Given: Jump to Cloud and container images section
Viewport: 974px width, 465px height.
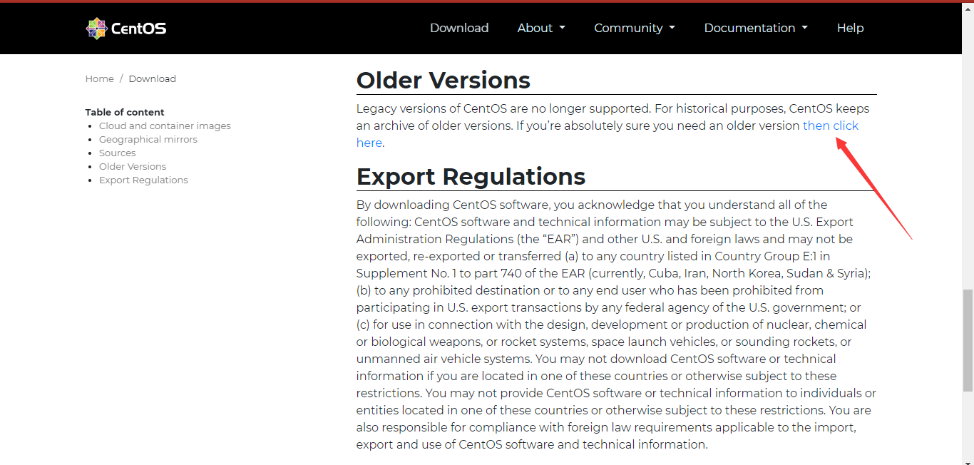Looking at the screenshot, I should [x=165, y=126].
